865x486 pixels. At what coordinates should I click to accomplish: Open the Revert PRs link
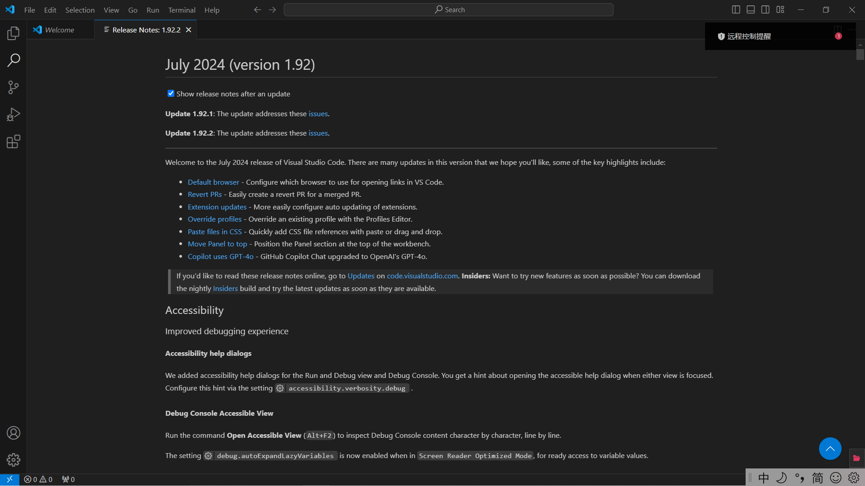coord(205,194)
